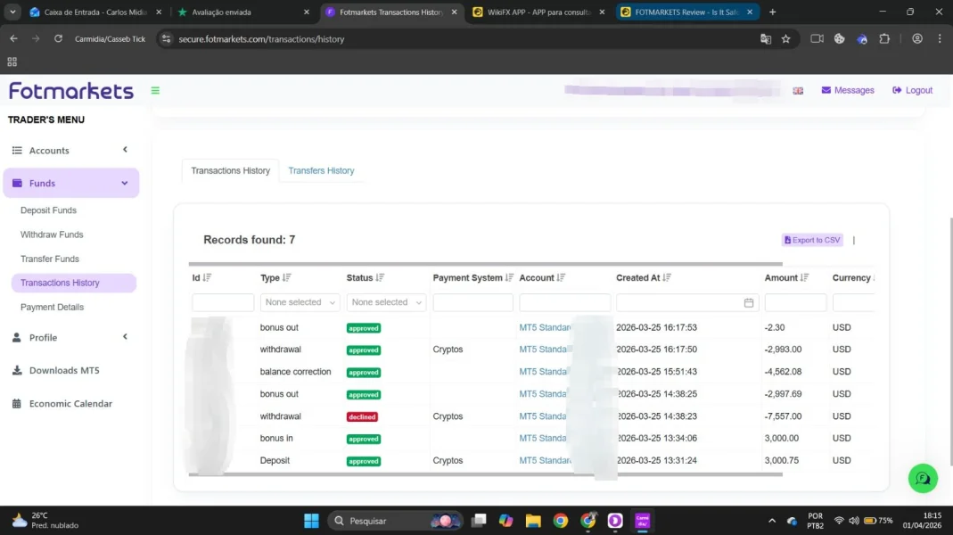Click the UK flag language icon
The height and width of the screenshot is (535, 953).
[x=798, y=91]
